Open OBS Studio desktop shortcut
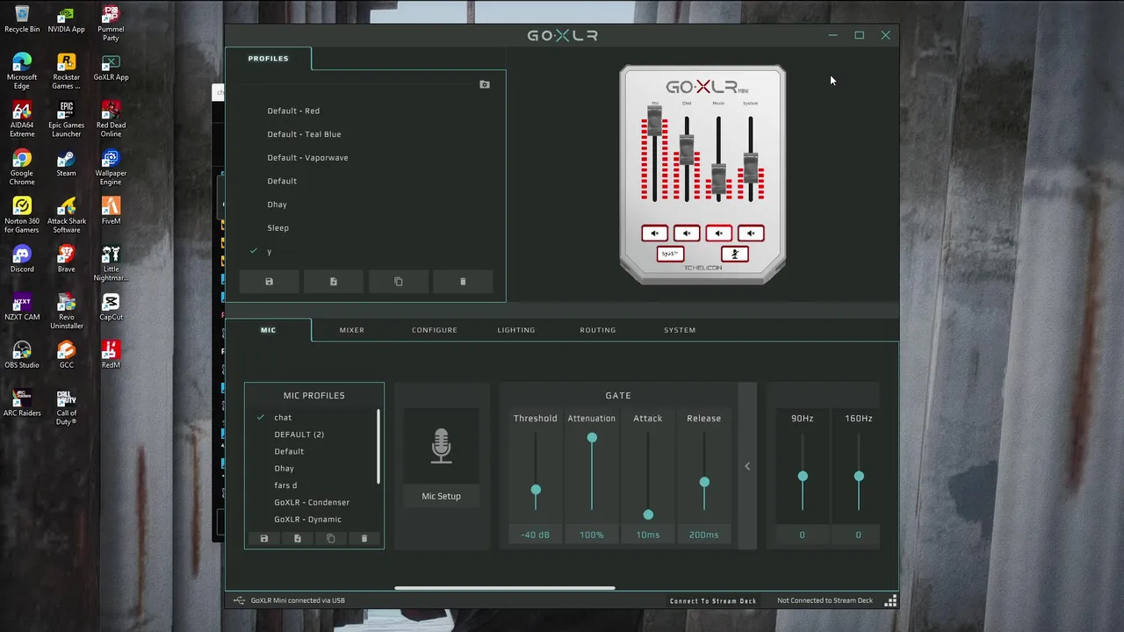This screenshot has height=632, width=1124. (x=22, y=355)
